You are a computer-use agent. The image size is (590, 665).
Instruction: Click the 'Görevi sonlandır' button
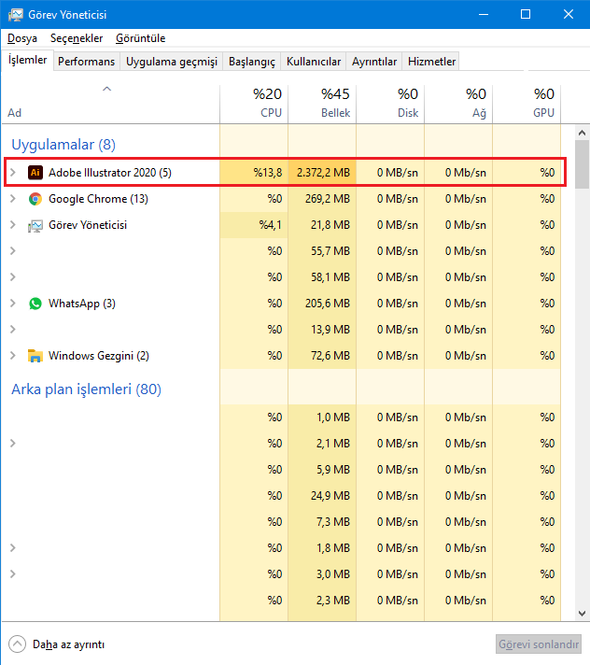(x=538, y=644)
